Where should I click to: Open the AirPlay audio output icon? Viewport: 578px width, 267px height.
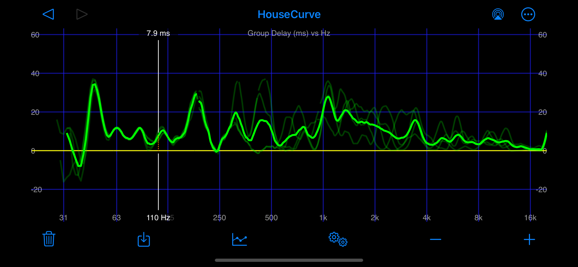(498, 14)
